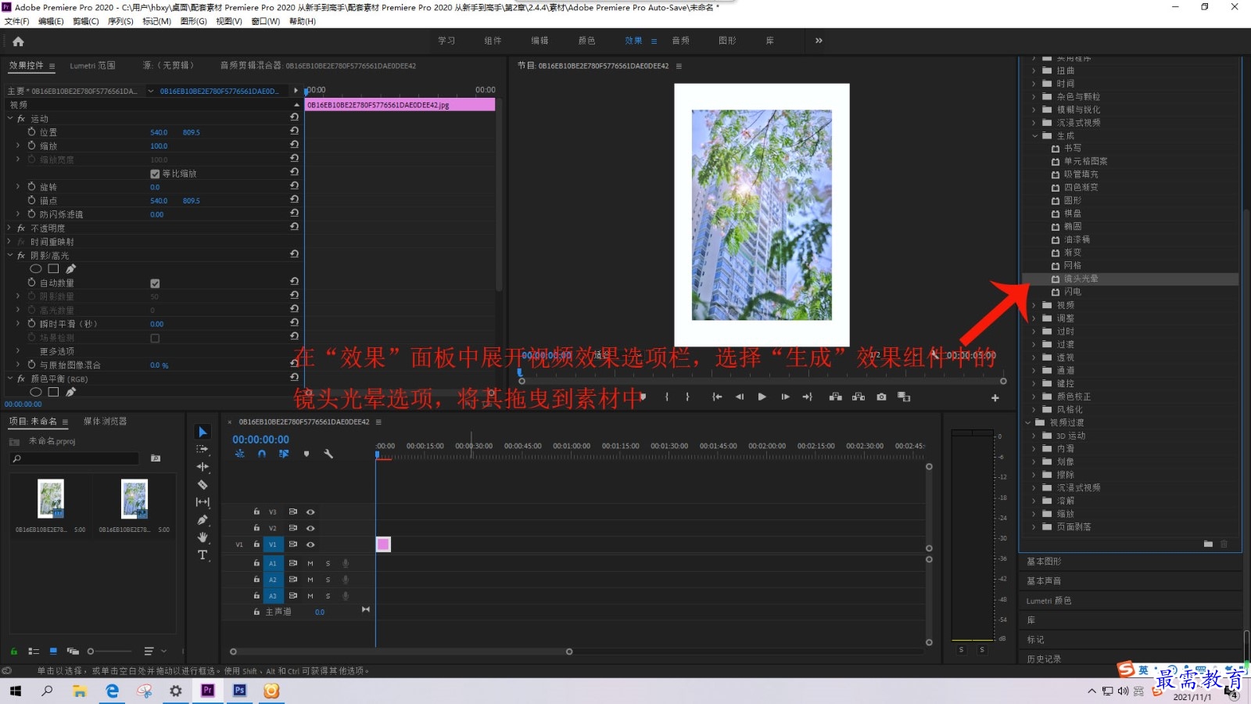
Task: Click Go to In point button
Action: point(717,397)
